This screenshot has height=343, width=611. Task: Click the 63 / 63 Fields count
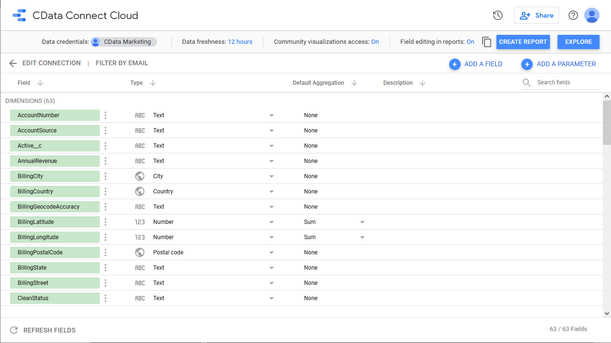[x=569, y=329]
